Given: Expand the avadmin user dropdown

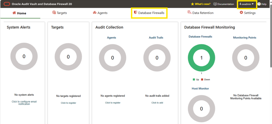Looking at the screenshot, I should [246, 4].
